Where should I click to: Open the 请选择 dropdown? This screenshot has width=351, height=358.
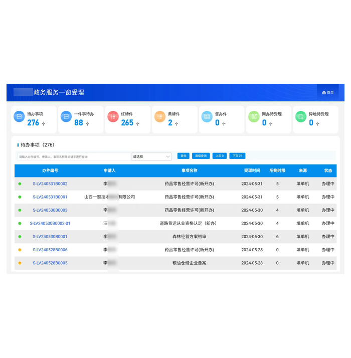(x=151, y=156)
